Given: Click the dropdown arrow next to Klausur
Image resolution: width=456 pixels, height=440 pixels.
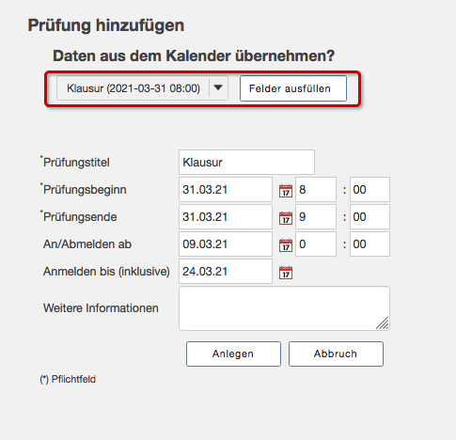Looking at the screenshot, I should click(218, 87).
